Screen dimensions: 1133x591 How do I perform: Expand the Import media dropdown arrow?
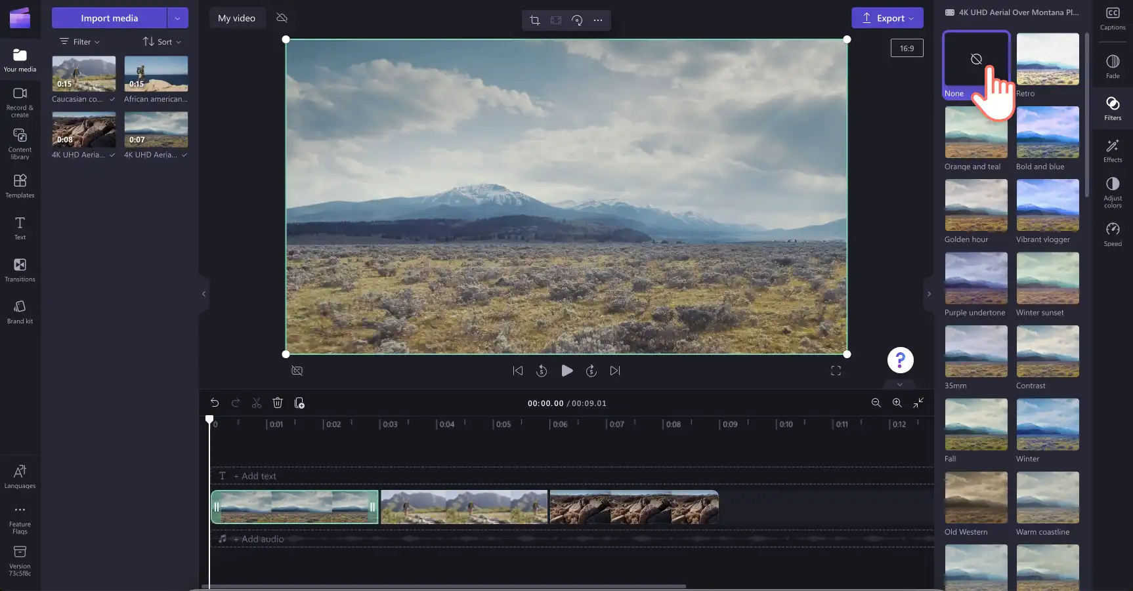pos(177,18)
